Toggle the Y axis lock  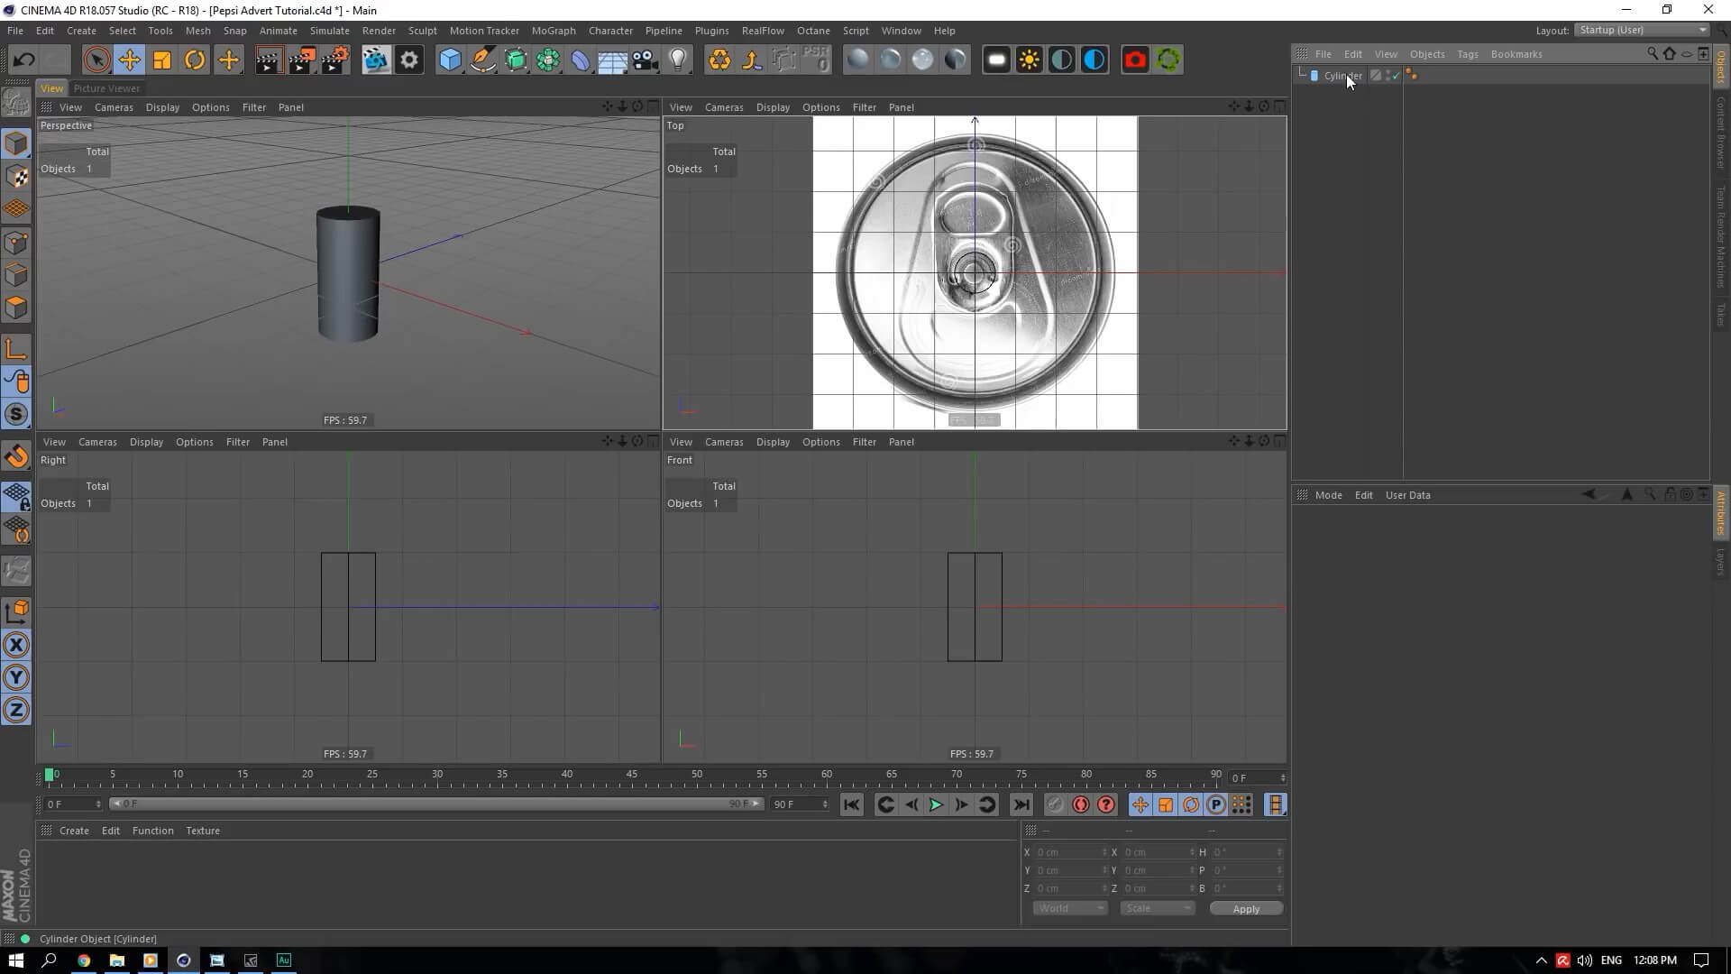pos(16,677)
